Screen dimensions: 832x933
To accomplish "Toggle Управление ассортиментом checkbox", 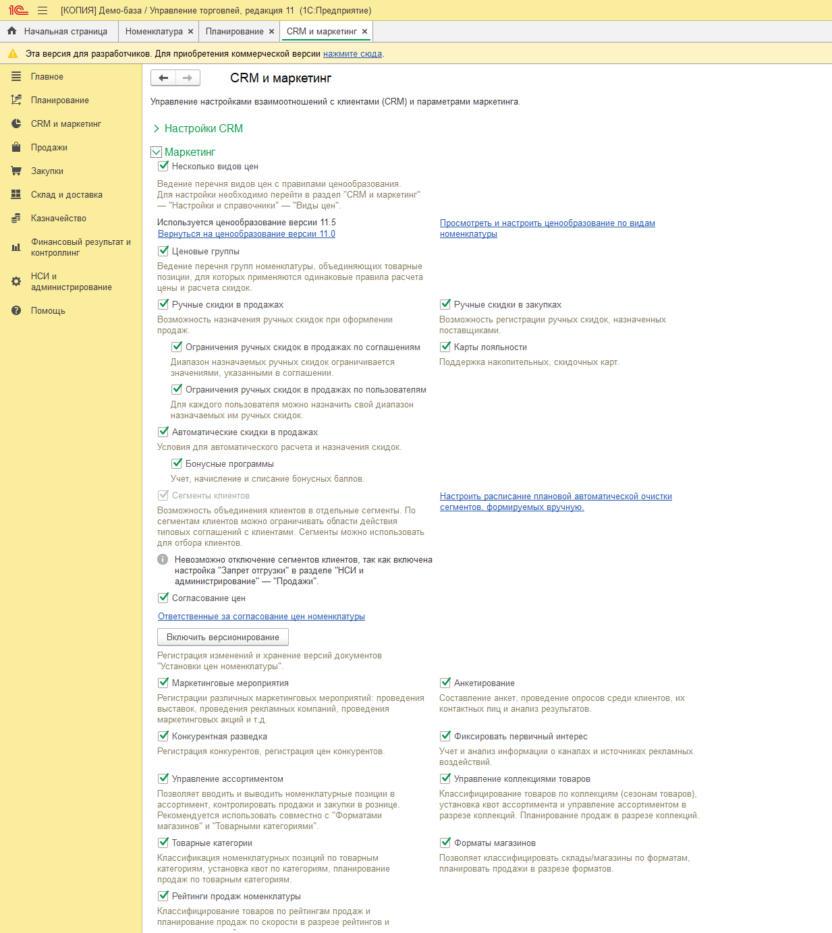I will point(163,779).
